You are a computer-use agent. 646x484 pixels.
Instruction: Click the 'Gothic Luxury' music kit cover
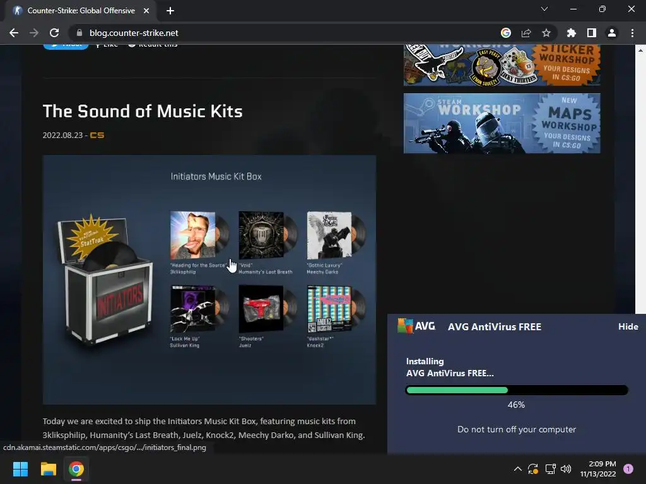(x=329, y=235)
